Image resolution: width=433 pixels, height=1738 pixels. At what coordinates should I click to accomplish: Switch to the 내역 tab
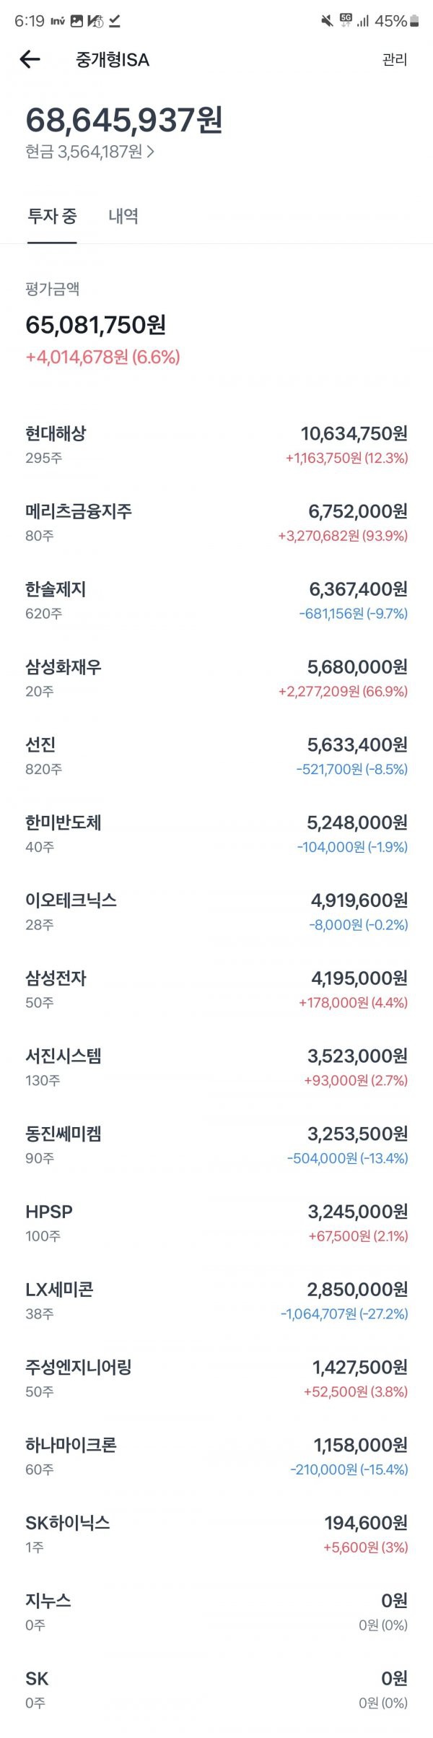pyautogui.click(x=123, y=216)
